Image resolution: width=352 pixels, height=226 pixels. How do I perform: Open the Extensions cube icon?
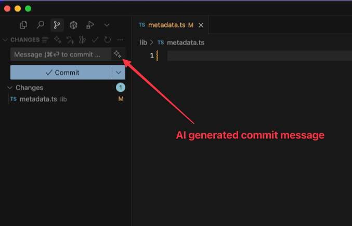73,25
